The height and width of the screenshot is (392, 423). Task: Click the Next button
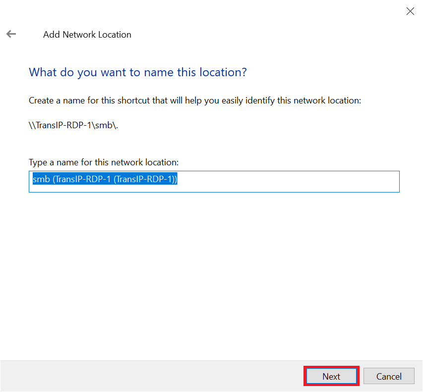coord(331,376)
